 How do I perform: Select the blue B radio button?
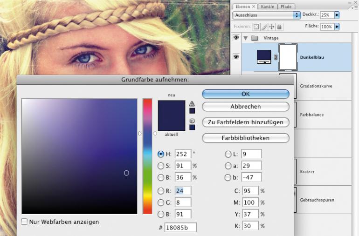(161, 214)
